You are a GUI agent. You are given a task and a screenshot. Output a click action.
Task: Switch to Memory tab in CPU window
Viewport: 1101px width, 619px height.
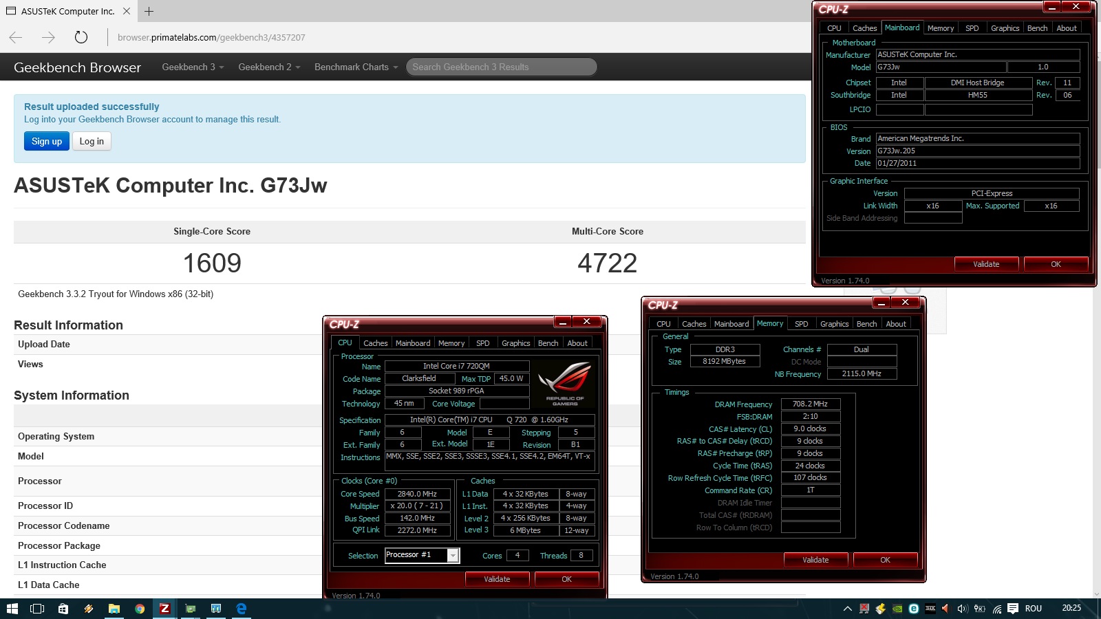(x=451, y=343)
